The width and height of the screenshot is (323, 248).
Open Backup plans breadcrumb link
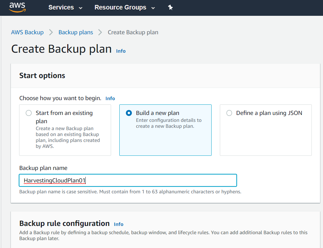(x=76, y=32)
